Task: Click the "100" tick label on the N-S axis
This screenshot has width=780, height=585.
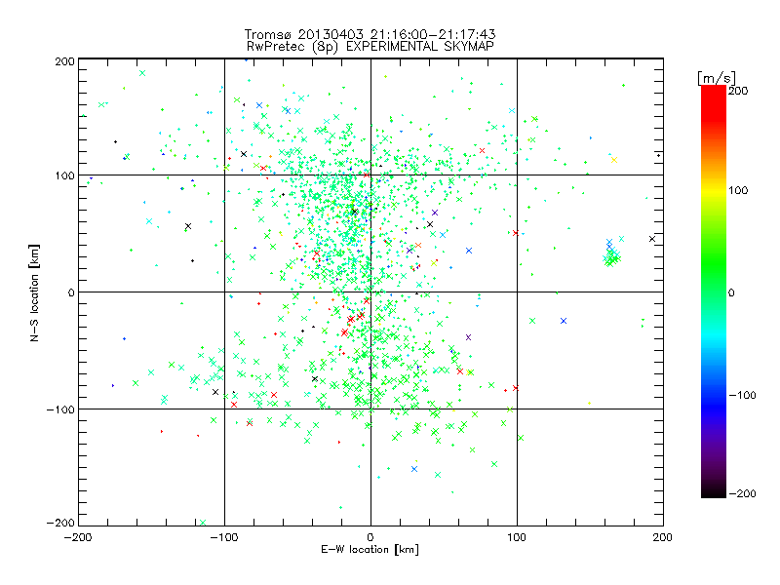Action: pos(64,175)
